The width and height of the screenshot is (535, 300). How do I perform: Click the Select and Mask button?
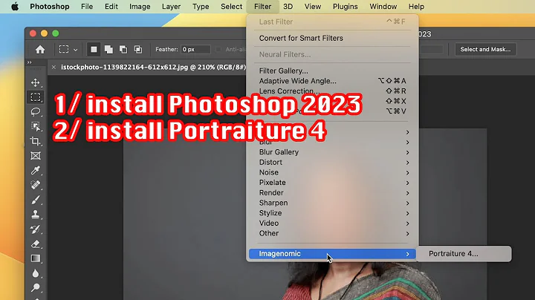pyautogui.click(x=485, y=50)
